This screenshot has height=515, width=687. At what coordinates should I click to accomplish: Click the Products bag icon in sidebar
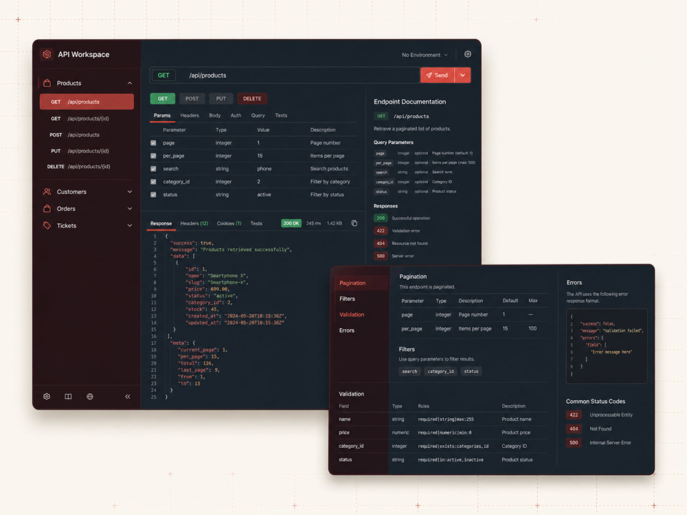[47, 83]
